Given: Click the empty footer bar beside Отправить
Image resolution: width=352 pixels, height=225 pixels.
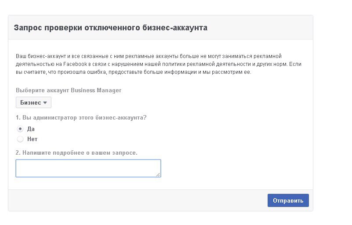Looking at the screenshot, I should (138, 200).
